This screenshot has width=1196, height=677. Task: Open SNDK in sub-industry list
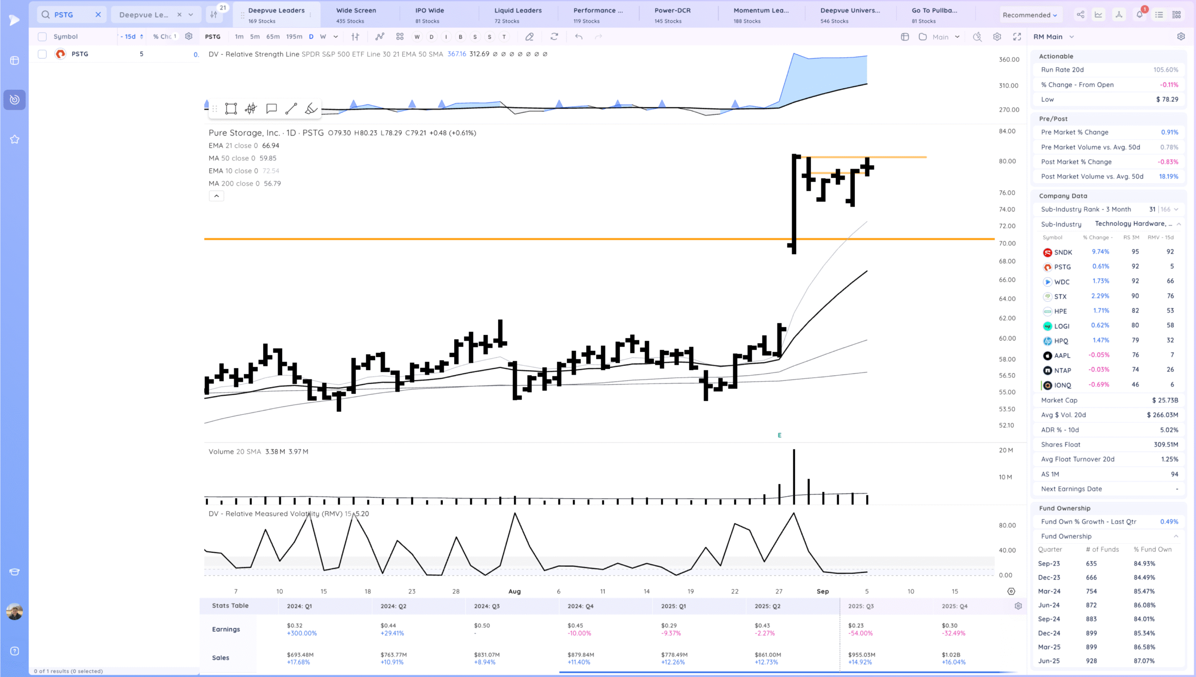pyautogui.click(x=1063, y=252)
